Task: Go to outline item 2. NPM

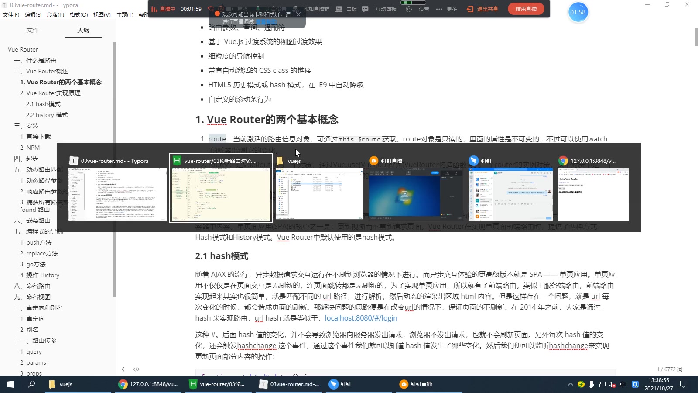Action: click(30, 148)
